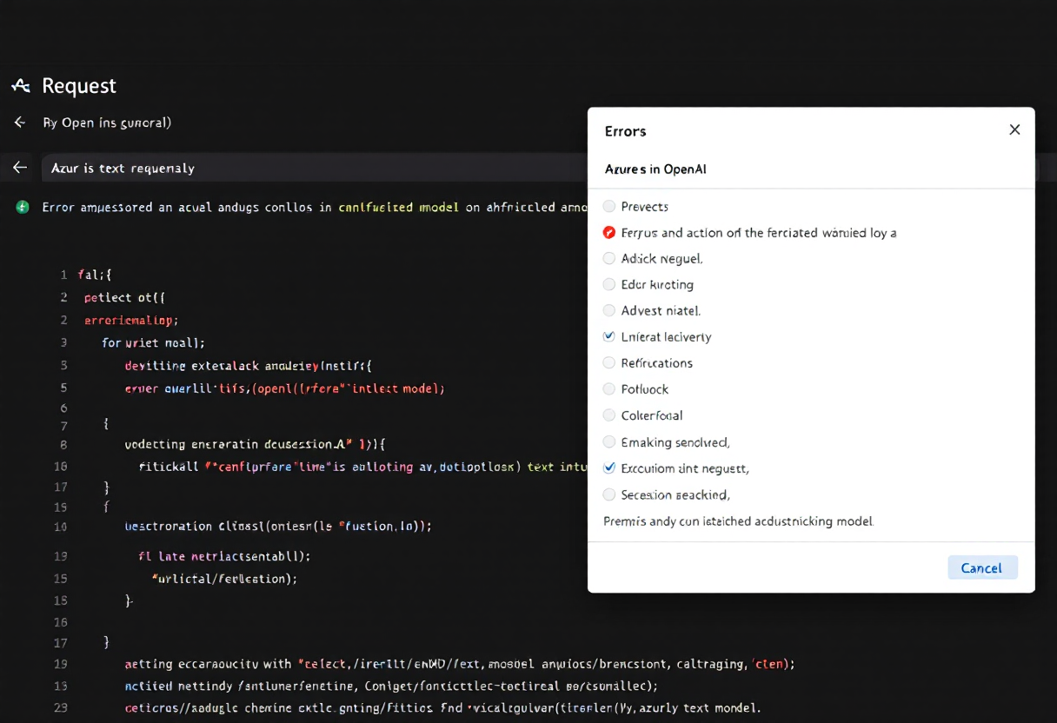
Task: Choose the Potluock option
Action: [609, 389]
